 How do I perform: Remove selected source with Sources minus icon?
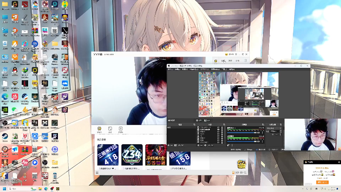pos(201,145)
